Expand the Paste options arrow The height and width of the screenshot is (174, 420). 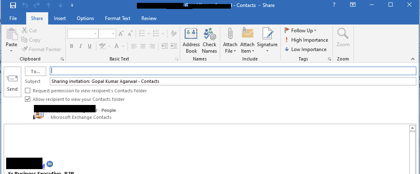[x=11, y=51]
